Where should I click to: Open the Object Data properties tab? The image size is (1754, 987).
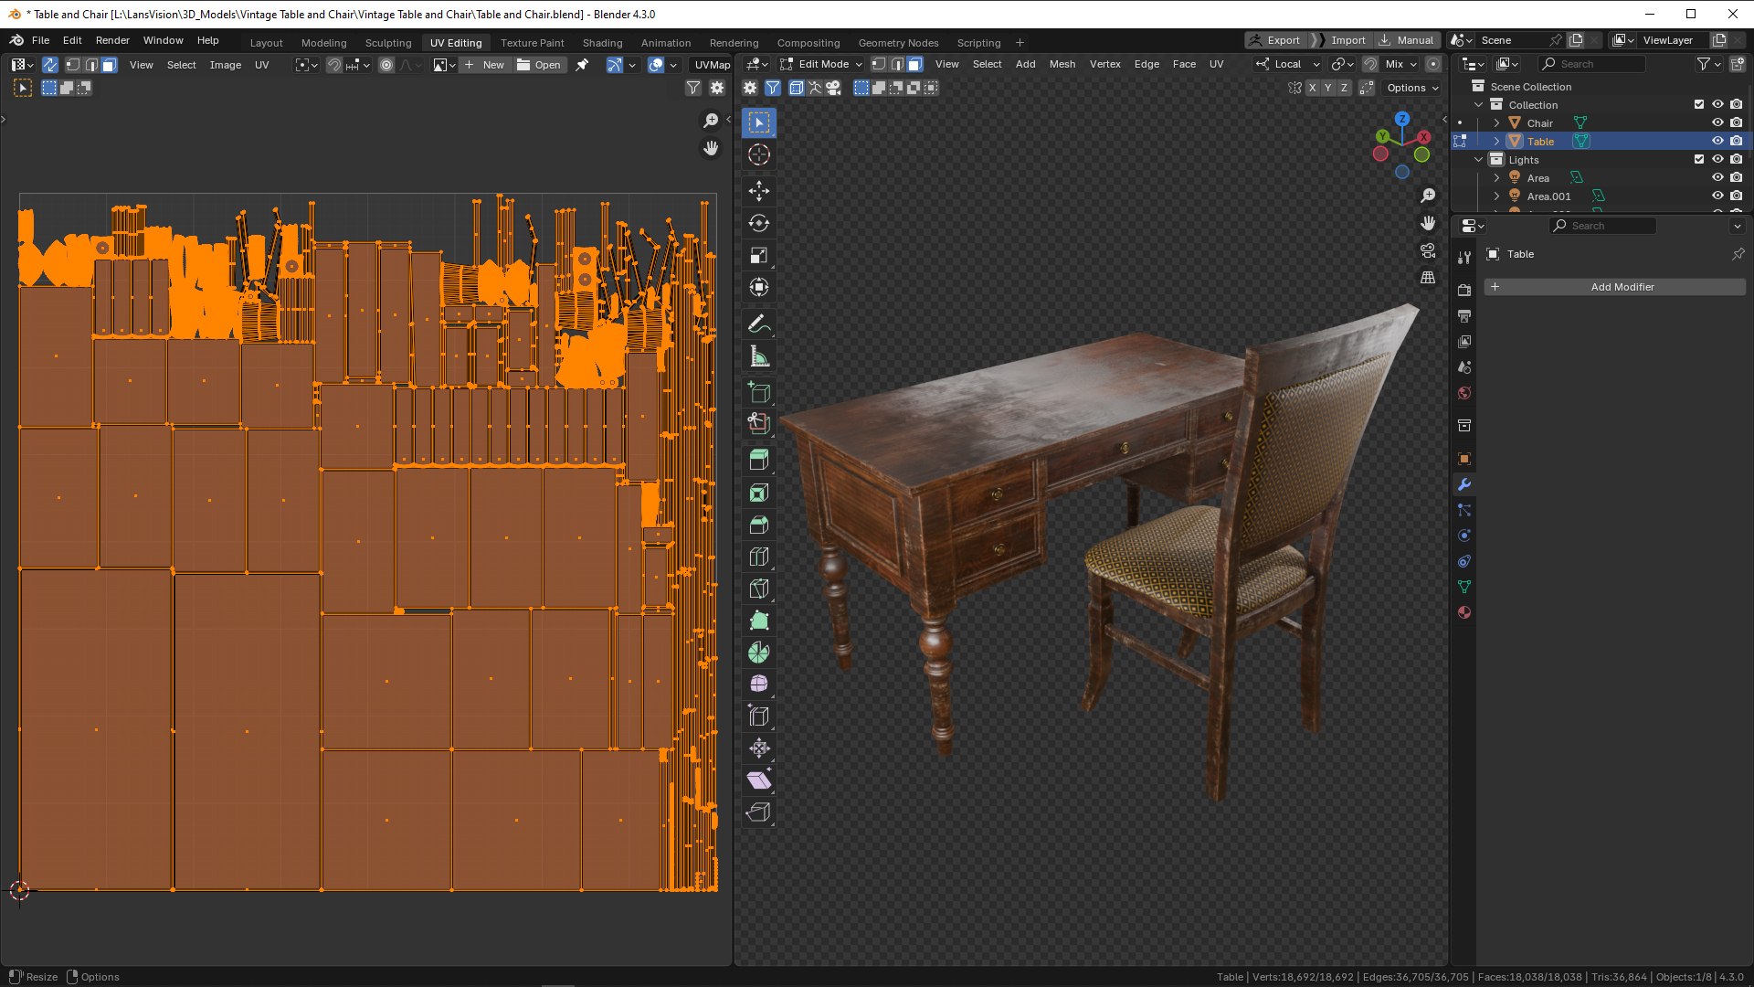[x=1464, y=587]
